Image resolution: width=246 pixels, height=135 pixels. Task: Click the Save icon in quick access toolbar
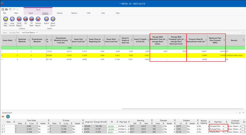point(3,9)
